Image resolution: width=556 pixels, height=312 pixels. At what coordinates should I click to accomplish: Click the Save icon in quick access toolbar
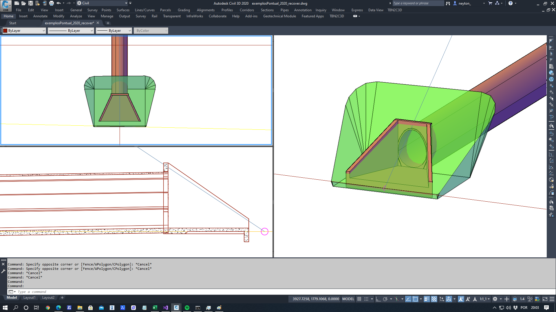(x=30, y=3)
